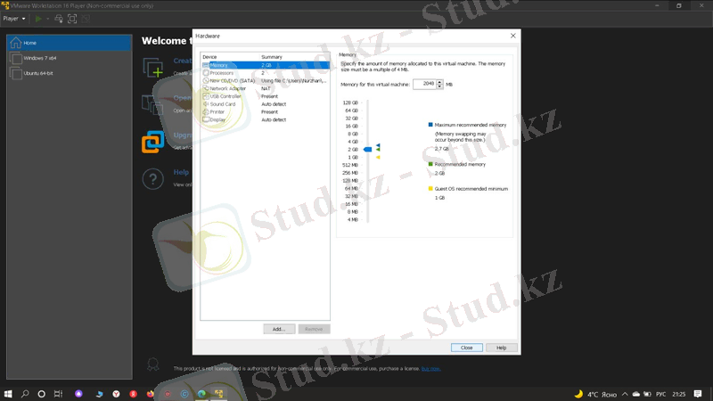This screenshot has height=401, width=713.
Task: Open the Windows Start menu
Action: (8, 394)
